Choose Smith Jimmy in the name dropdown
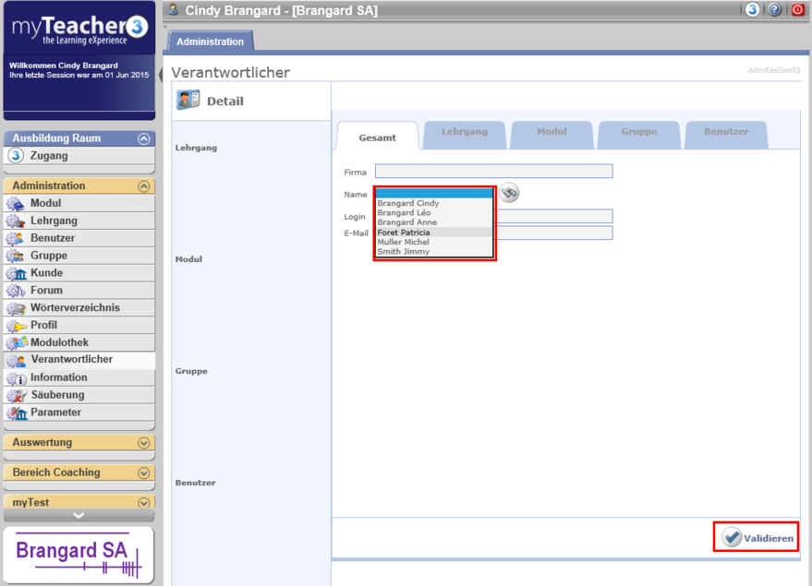Screen dimensions: 812x586 403,252
